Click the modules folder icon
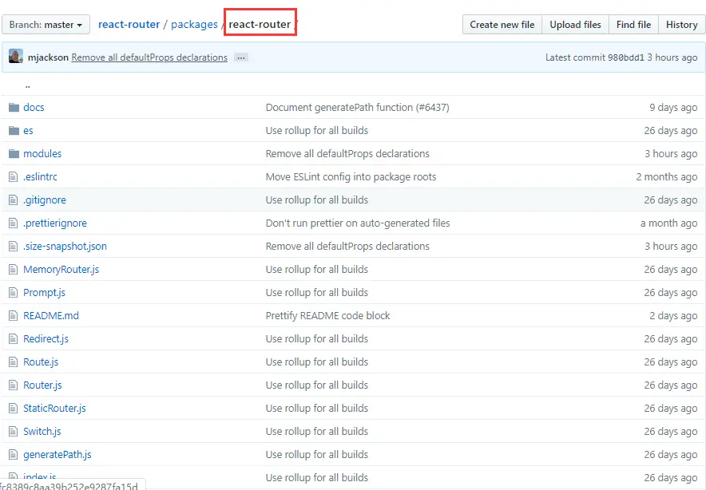Image resolution: width=706 pixels, height=490 pixels. pyautogui.click(x=14, y=153)
